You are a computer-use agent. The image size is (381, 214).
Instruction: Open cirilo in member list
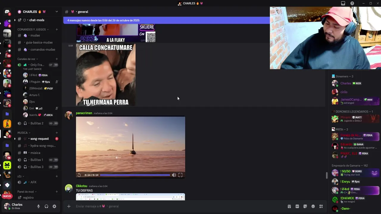(355, 92)
